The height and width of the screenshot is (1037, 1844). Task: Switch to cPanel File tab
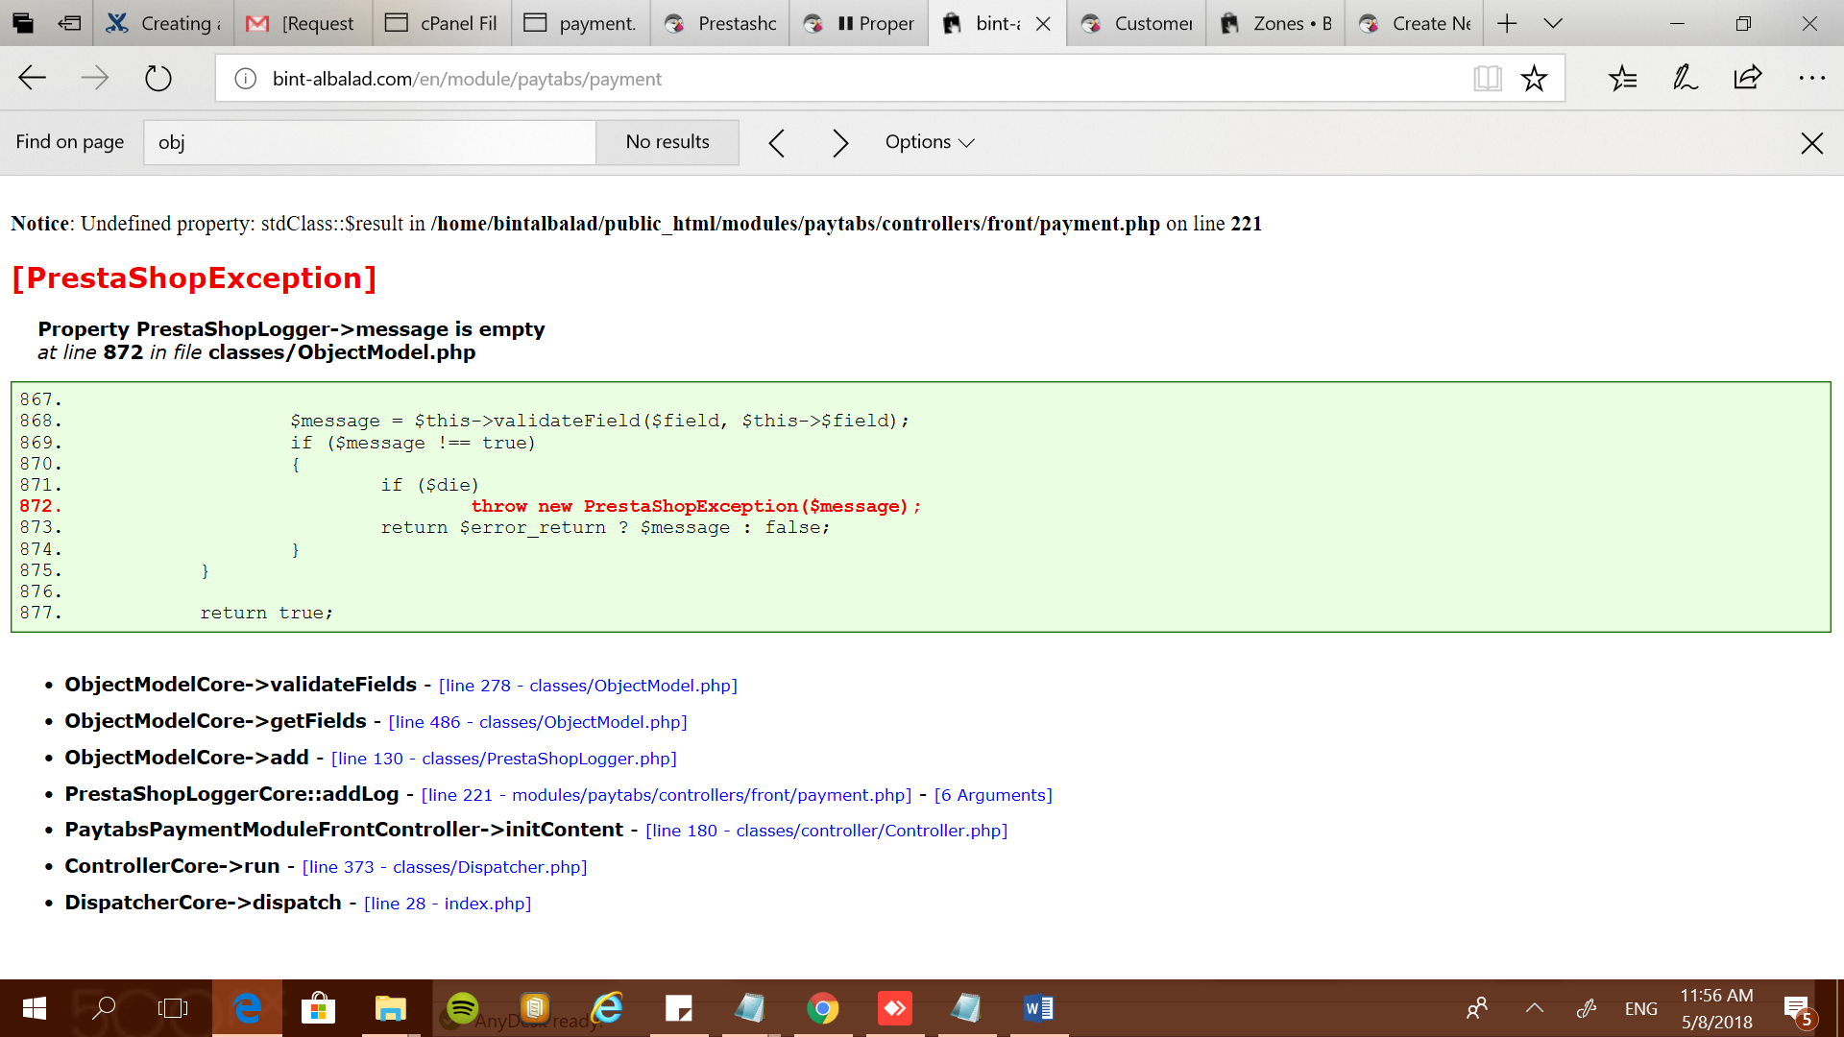coord(442,23)
